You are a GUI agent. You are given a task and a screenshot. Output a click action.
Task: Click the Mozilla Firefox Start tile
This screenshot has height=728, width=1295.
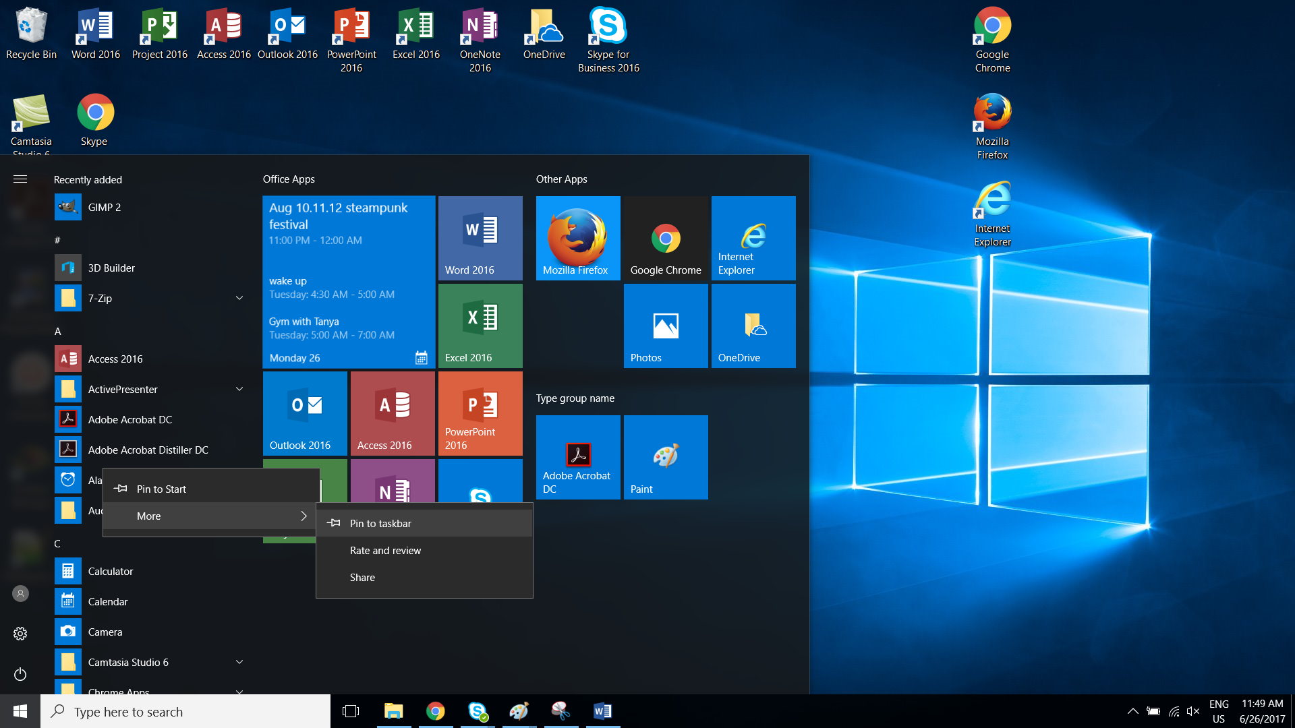click(578, 238)
